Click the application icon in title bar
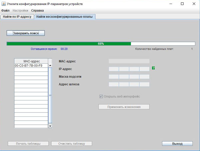 pos(4,4)
